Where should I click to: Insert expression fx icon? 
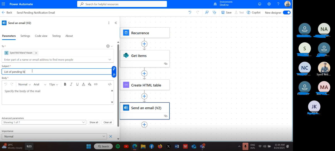coord(114,75)
